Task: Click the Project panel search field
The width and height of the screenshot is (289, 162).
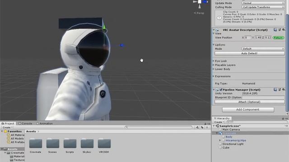Action: [x=158, y=127]
